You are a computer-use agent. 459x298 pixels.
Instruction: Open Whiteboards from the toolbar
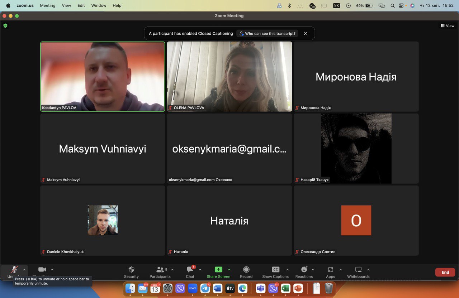click(358, 270)
